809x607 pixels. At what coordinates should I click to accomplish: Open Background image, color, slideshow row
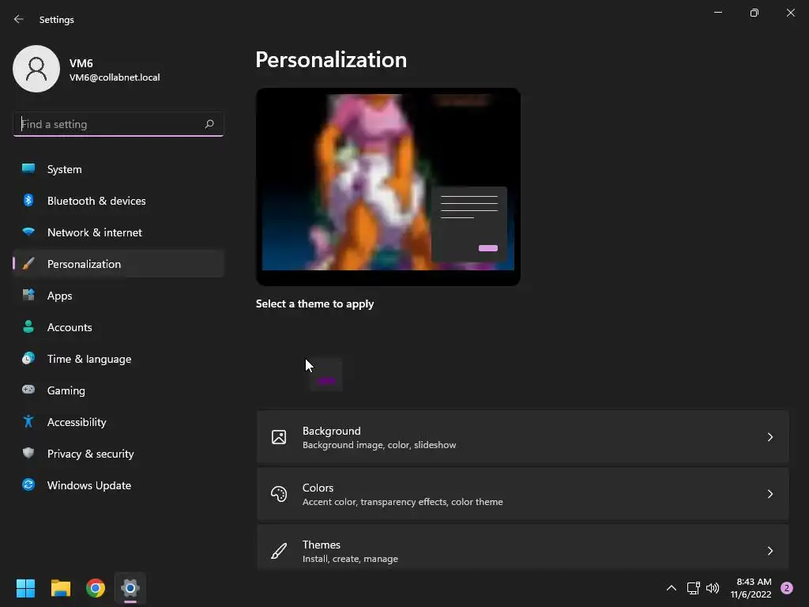coord(523,437)
